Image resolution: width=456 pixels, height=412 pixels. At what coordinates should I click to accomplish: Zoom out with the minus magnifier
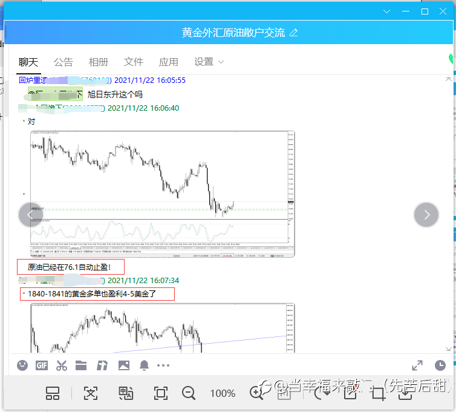[x=189, y=393]
